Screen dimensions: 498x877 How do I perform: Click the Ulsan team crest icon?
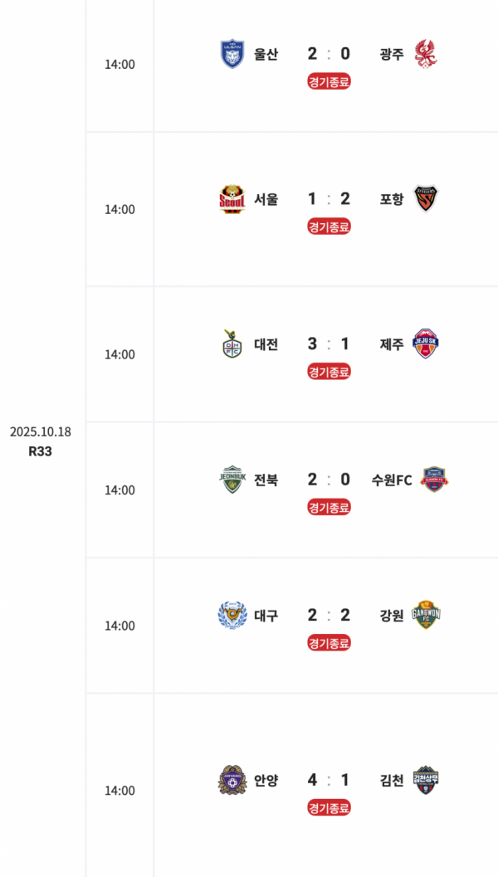pos(232,54)
